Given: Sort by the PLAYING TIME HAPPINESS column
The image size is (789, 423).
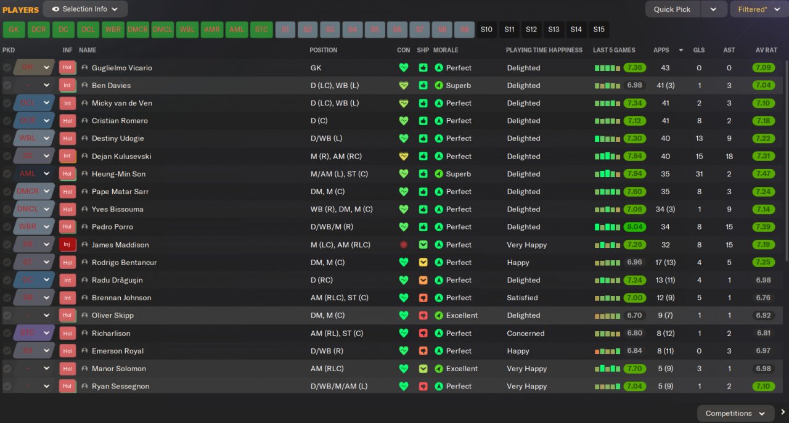Looking at the screenshot, I should coord(544,50).
